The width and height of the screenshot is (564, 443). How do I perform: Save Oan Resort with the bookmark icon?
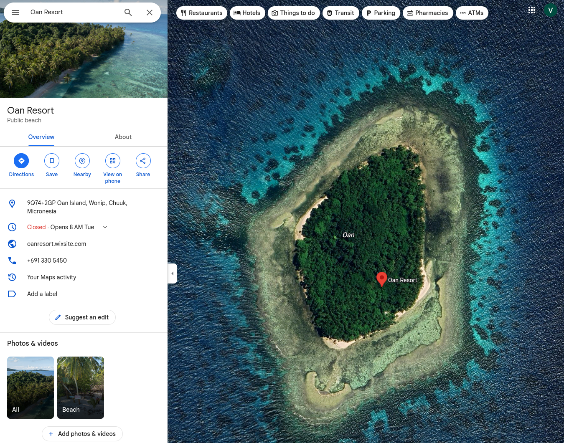point(52,161)
